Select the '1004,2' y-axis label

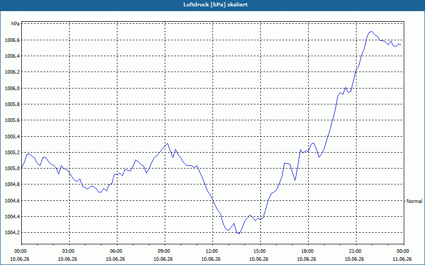pos(12,233)
